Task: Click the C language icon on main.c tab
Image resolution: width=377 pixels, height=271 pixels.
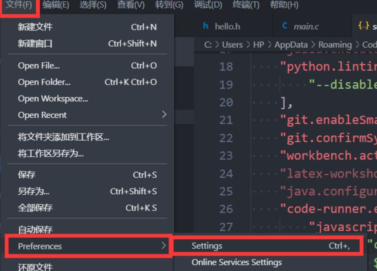Action: 285,26
